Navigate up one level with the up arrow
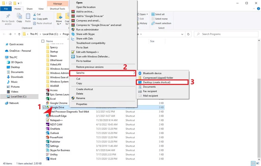The width and height of the screenshot is (261, 166). (19, 34)
